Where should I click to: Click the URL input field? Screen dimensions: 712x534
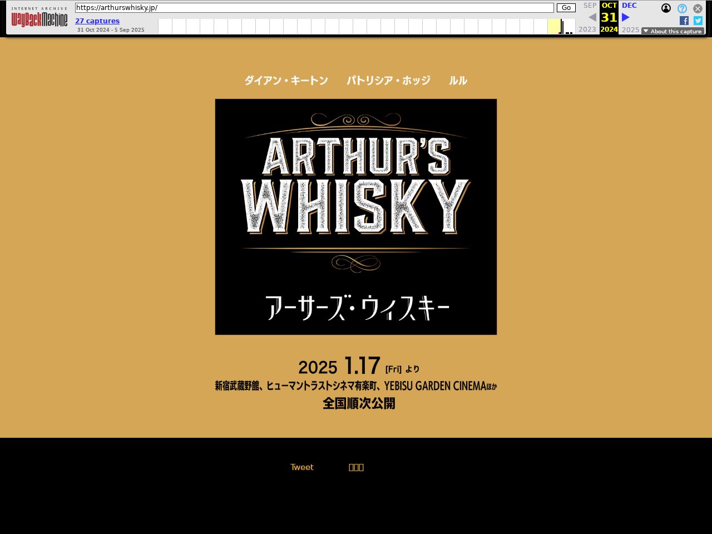point(314,8)
